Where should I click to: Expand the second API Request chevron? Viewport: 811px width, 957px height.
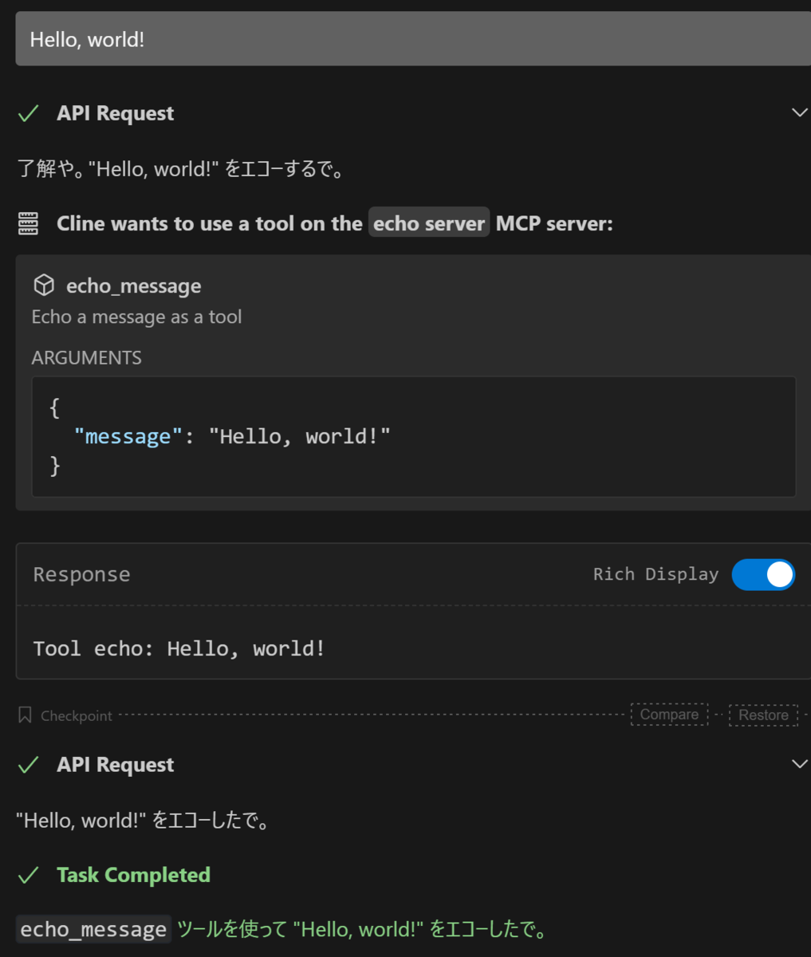[x=799, y=765]
